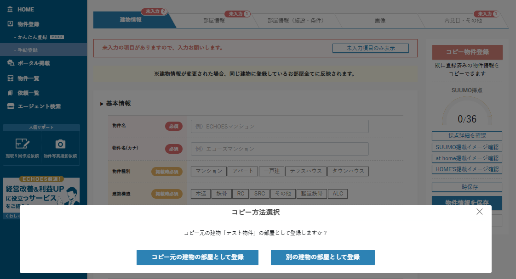Click the 物件写真撮影依頼 camera icon
Viewport: 516px width, 279px height.
click(x=60, y=144)
